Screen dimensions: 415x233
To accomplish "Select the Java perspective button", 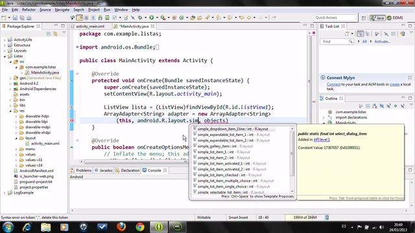I will click(x=377, y=17).
